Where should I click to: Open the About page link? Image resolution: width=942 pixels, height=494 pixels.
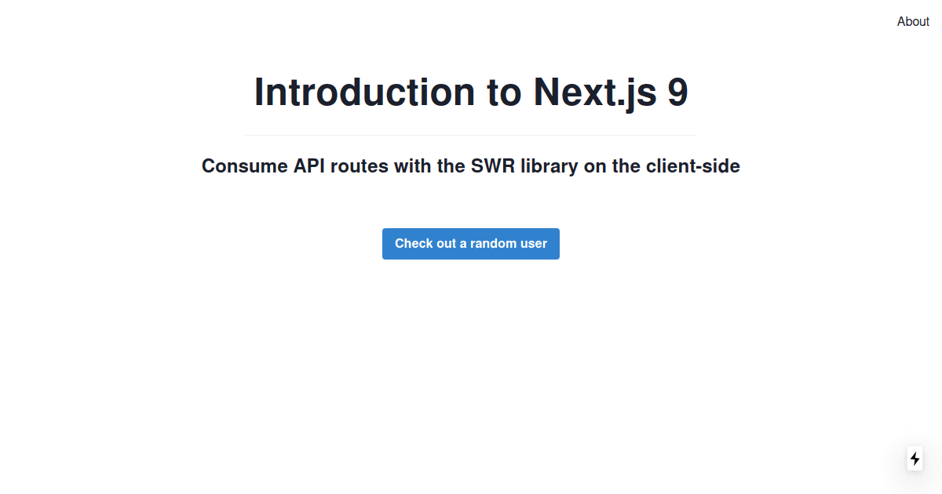click(x=913, y=22)
